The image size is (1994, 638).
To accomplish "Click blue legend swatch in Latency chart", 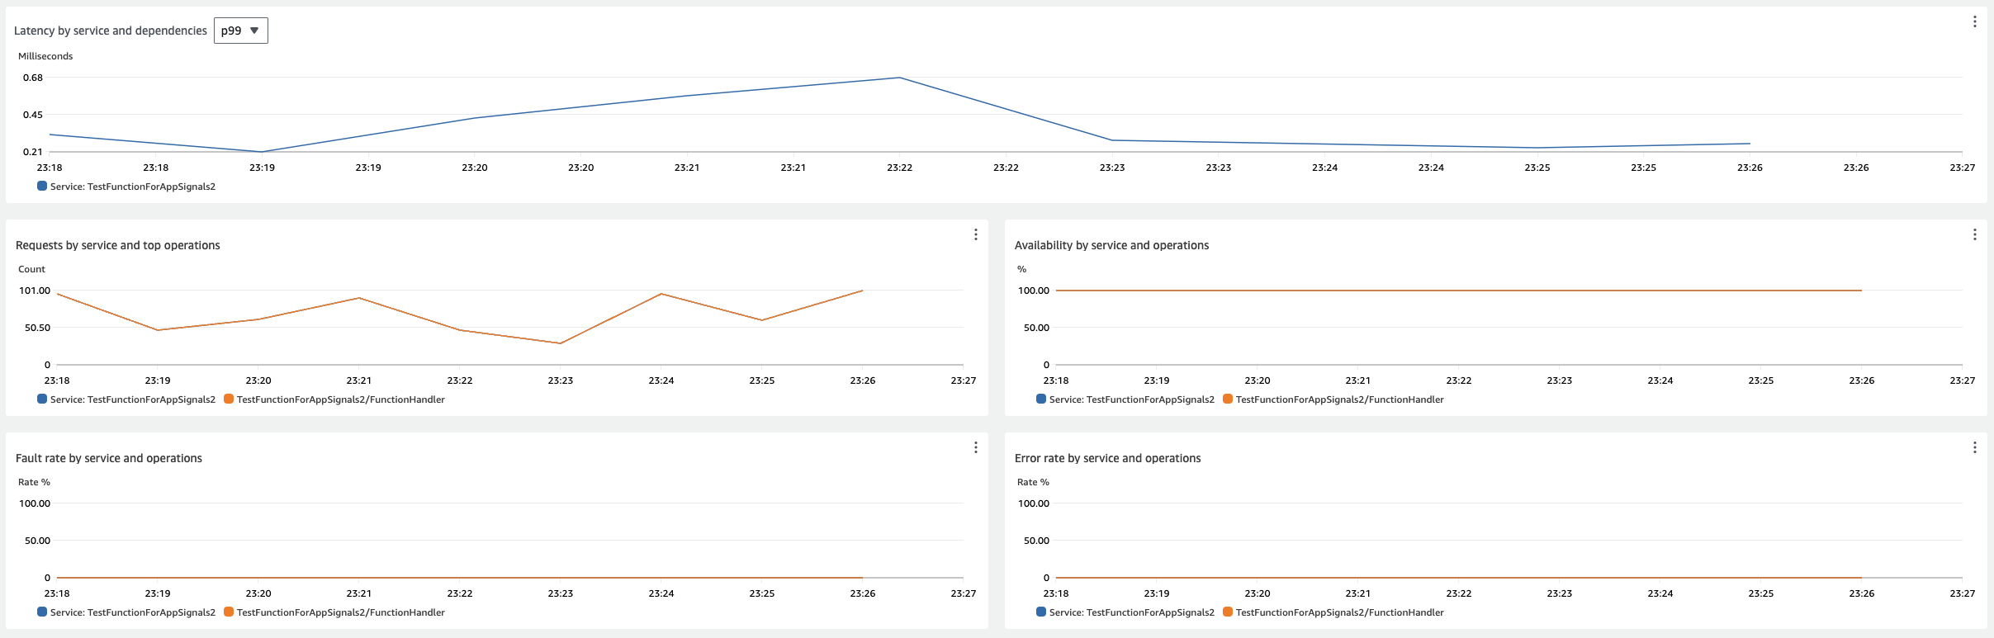I will (42, 187).
